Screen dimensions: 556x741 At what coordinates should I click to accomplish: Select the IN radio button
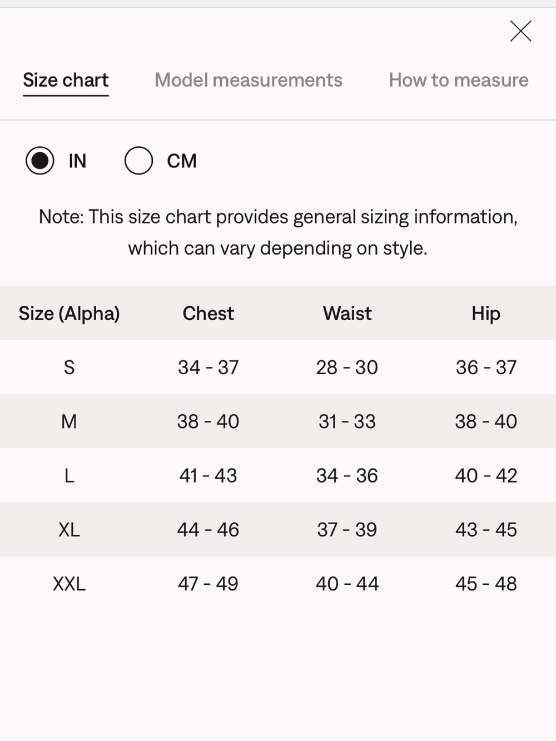40,161
